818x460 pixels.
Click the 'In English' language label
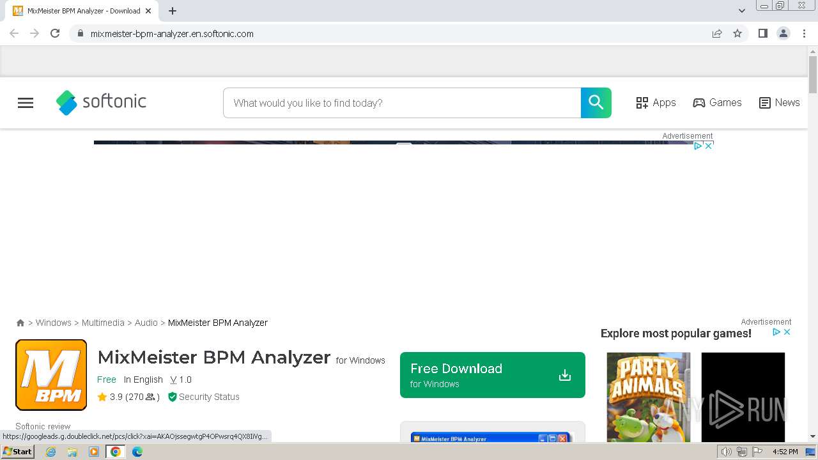coord(143,379)
